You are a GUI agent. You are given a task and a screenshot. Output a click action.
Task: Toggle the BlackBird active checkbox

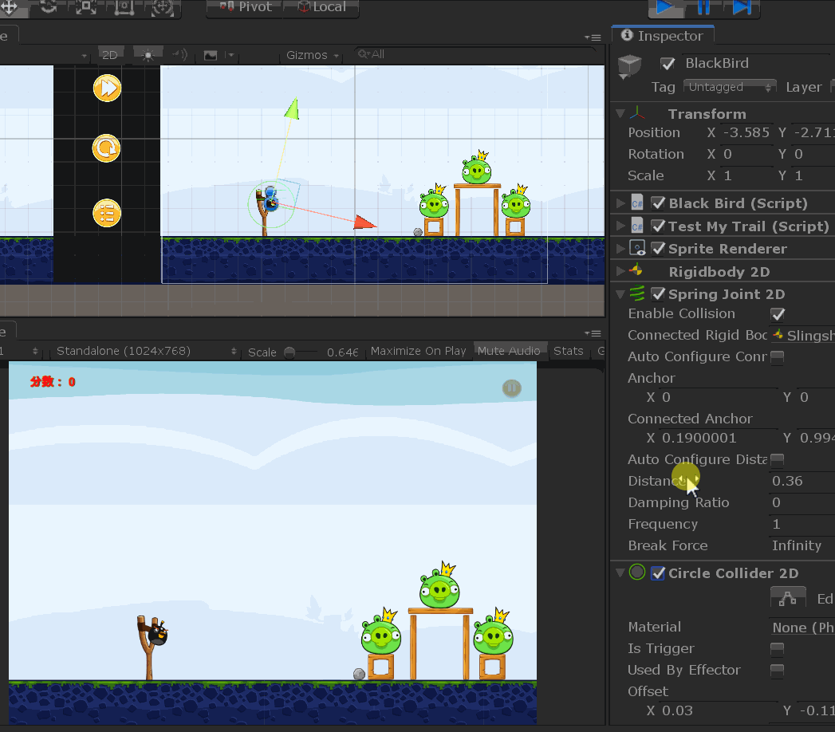pyautogui.click(x=668, y=64)
